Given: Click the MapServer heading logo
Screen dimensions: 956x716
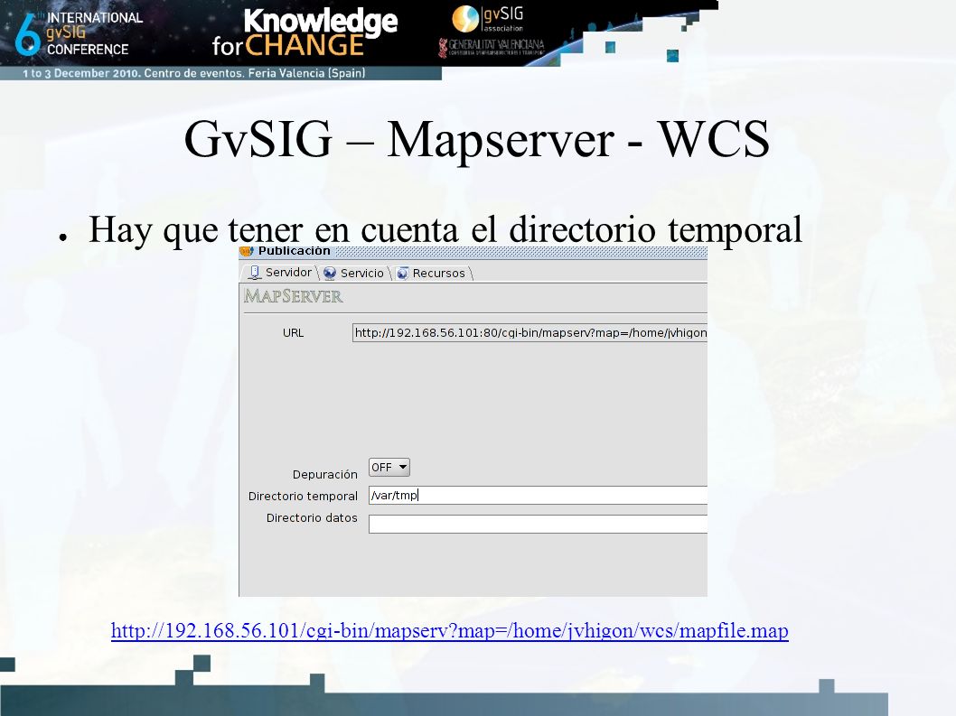Looking at the screenshot, I should (294, 296).
